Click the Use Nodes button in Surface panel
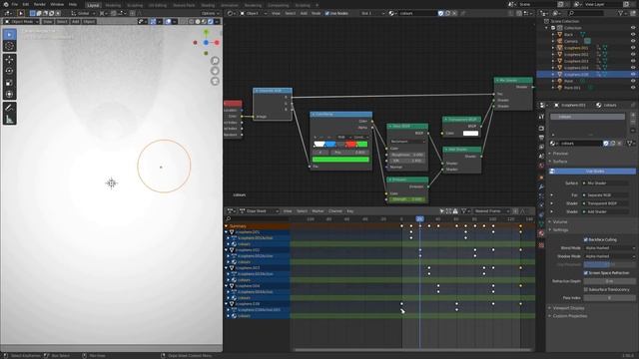The height and width of the screenshot is (359, 639). (x=592, y=172)
